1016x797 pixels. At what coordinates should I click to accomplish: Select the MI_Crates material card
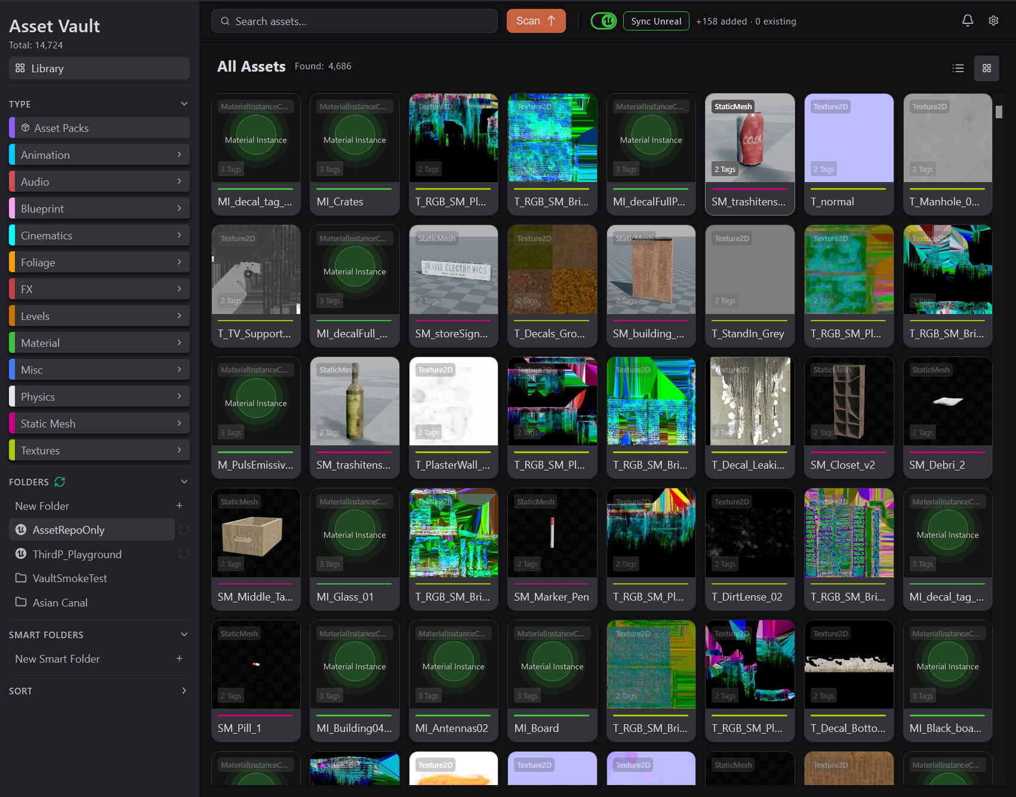(355, 154)
